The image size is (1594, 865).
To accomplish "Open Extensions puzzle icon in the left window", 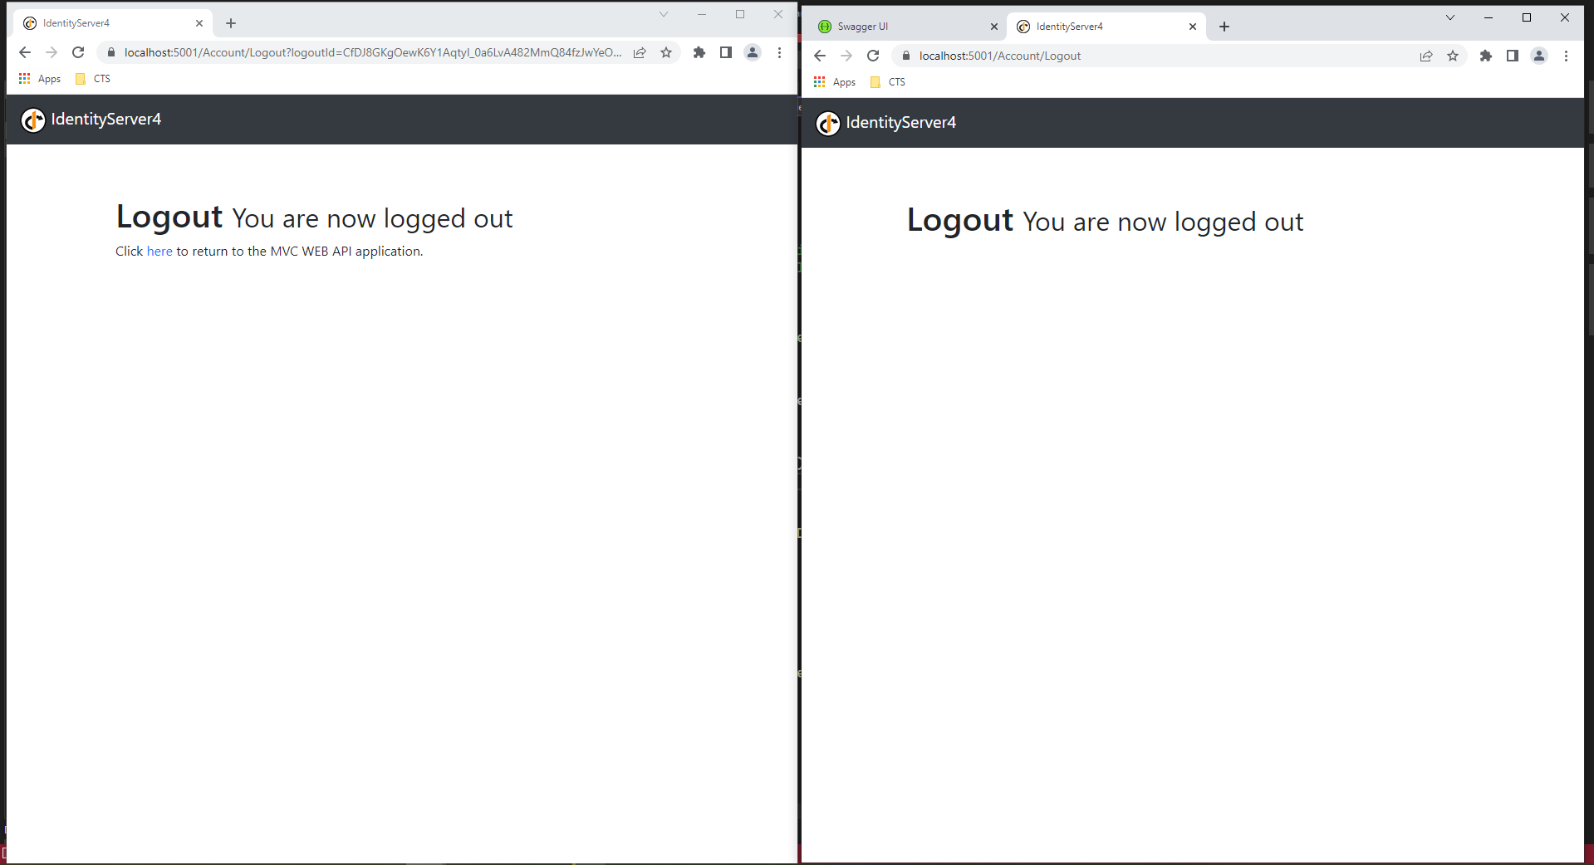I will click(699, 52).
